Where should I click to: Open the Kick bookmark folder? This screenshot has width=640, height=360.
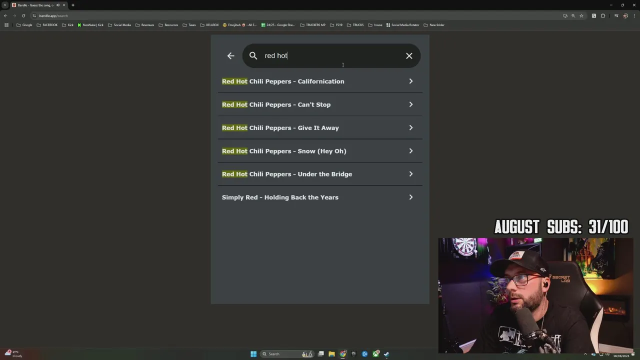coord(68,25)
